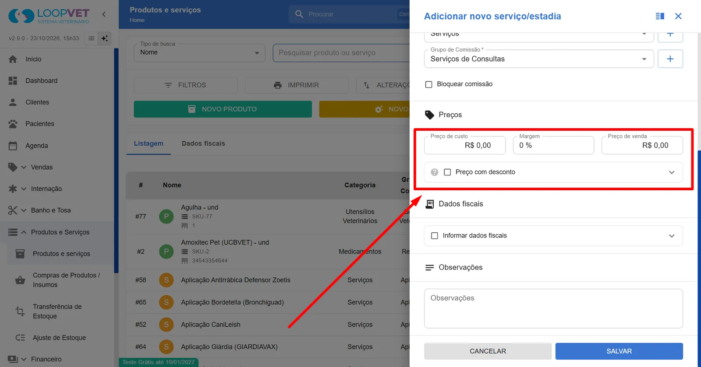Click the sparkle AI assistant icon

[105, 38]
